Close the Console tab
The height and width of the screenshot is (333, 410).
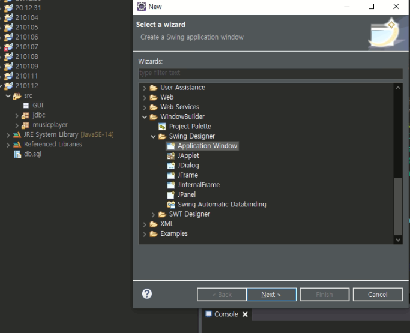[245, 314]
